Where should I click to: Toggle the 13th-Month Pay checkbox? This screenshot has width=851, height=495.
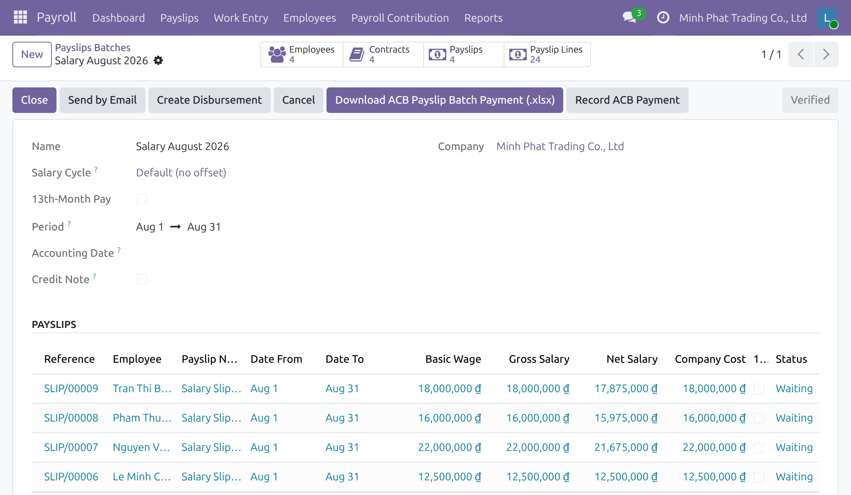click(x=142, y=199)
